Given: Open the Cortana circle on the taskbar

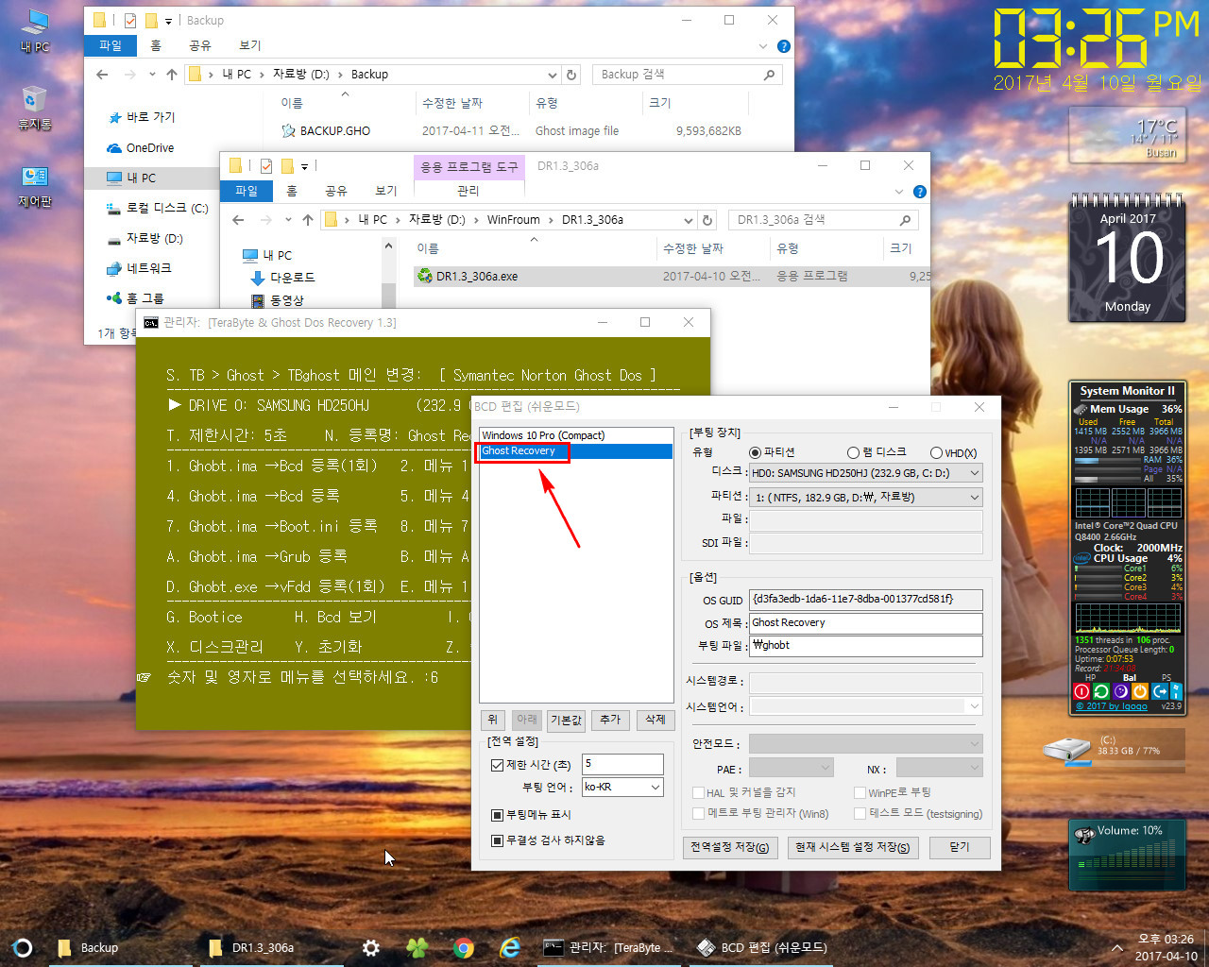Looking at the screenshot, I should point(24,947).
